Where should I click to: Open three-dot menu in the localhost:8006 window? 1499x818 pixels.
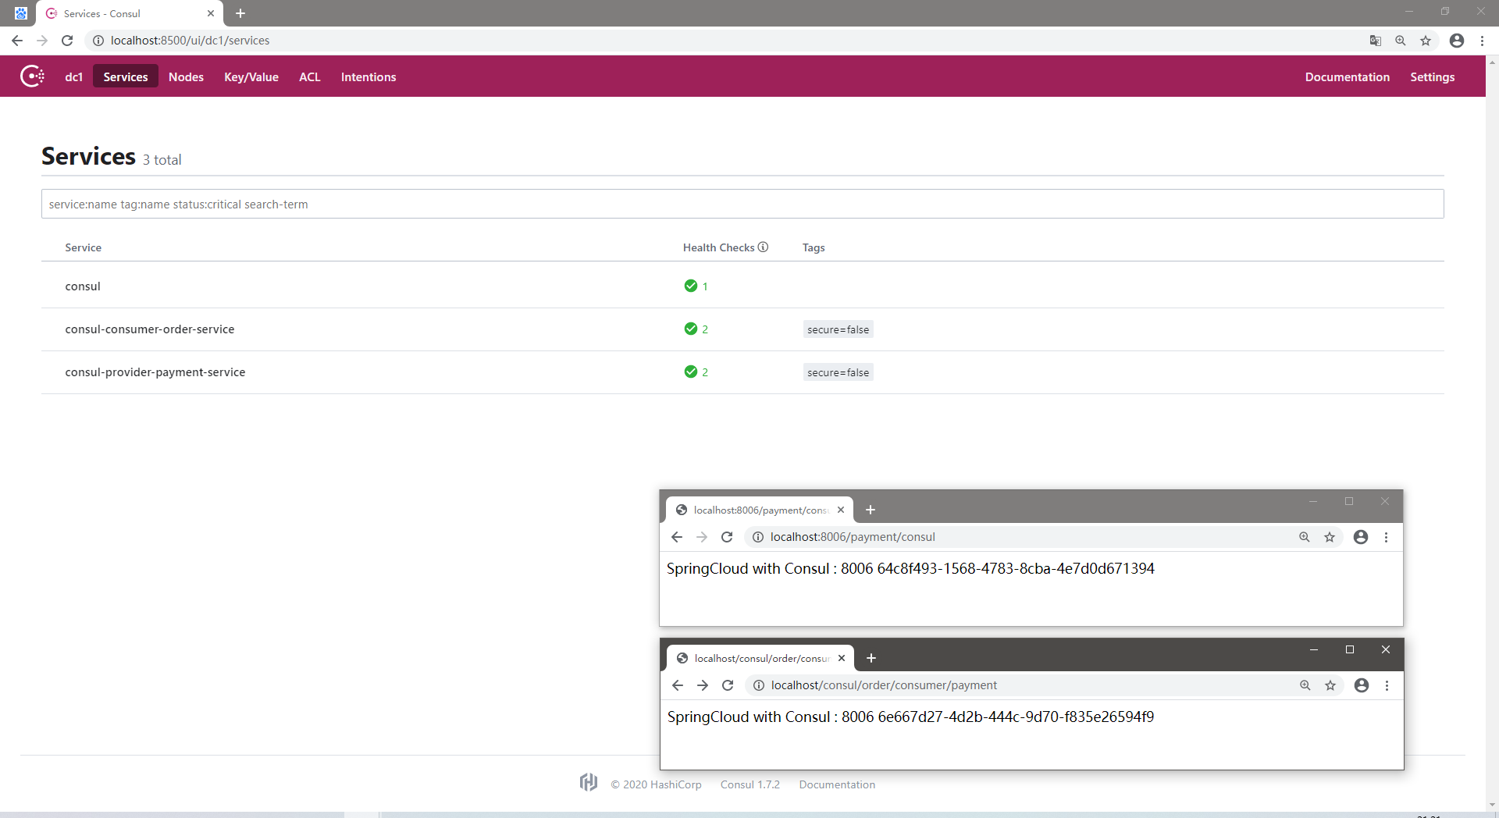pos(1386,537)
